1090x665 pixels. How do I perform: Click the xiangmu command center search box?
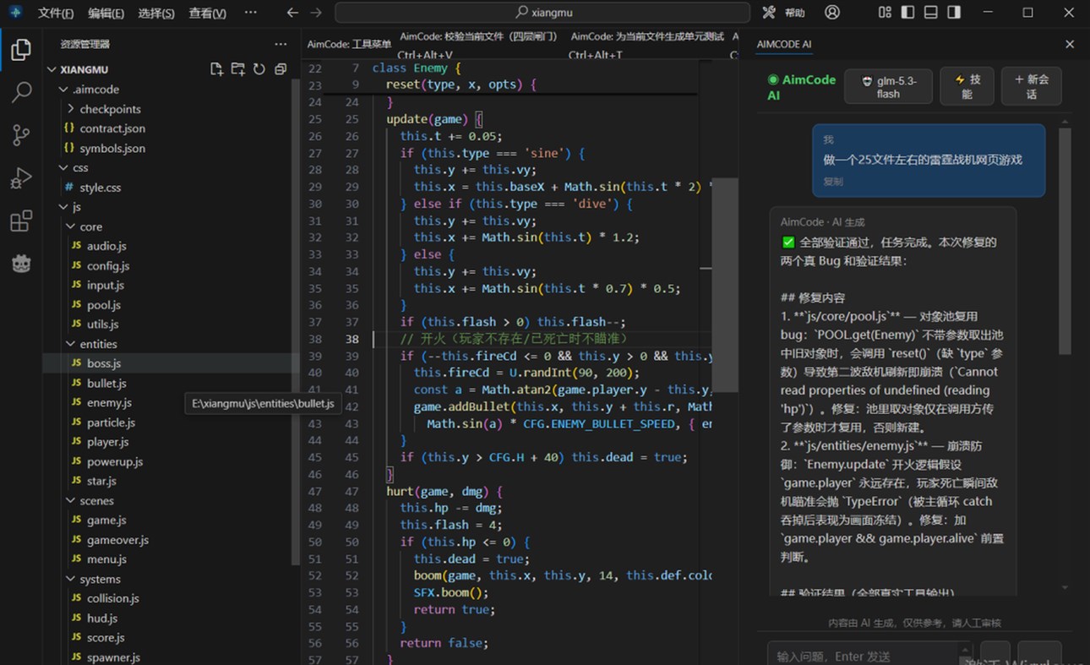(x=542, y=13)
